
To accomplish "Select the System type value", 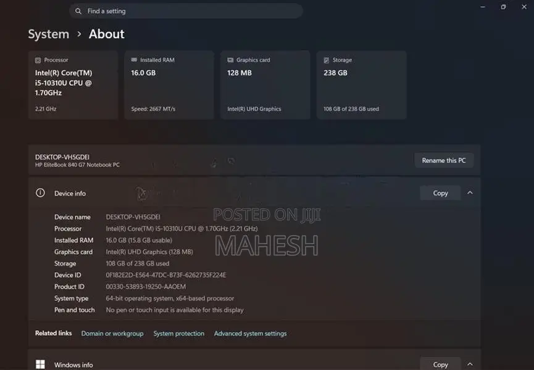I will [x=170, y=298].
